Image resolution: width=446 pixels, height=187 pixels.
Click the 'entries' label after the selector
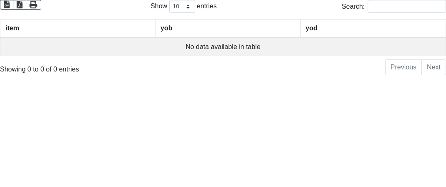(x=207, y=6)
